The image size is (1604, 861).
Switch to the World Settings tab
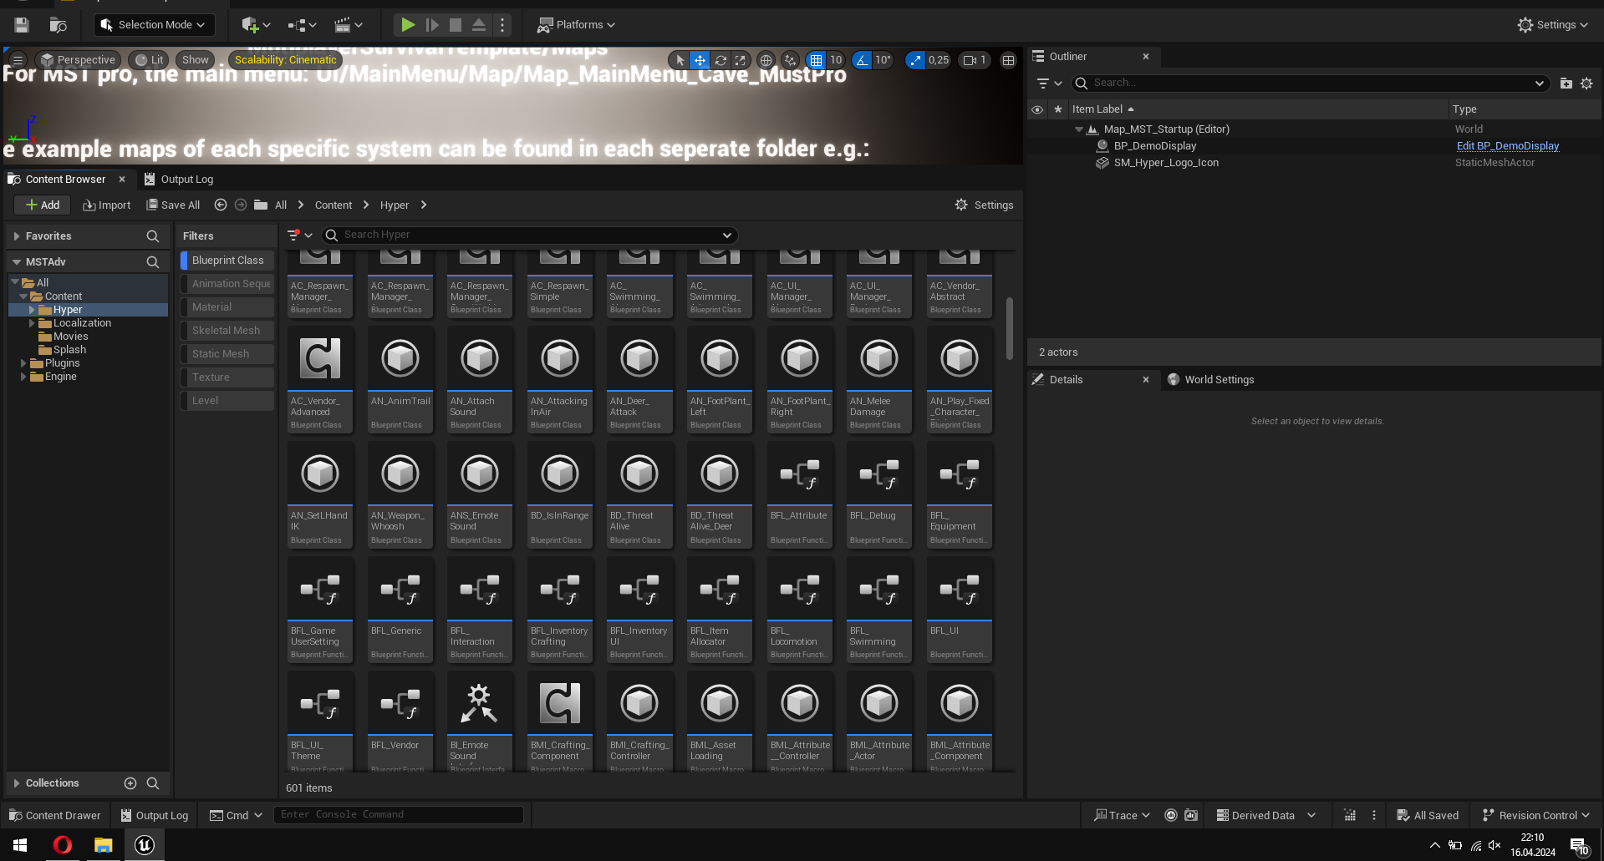pyautogui.click(x=1211, y=380)
